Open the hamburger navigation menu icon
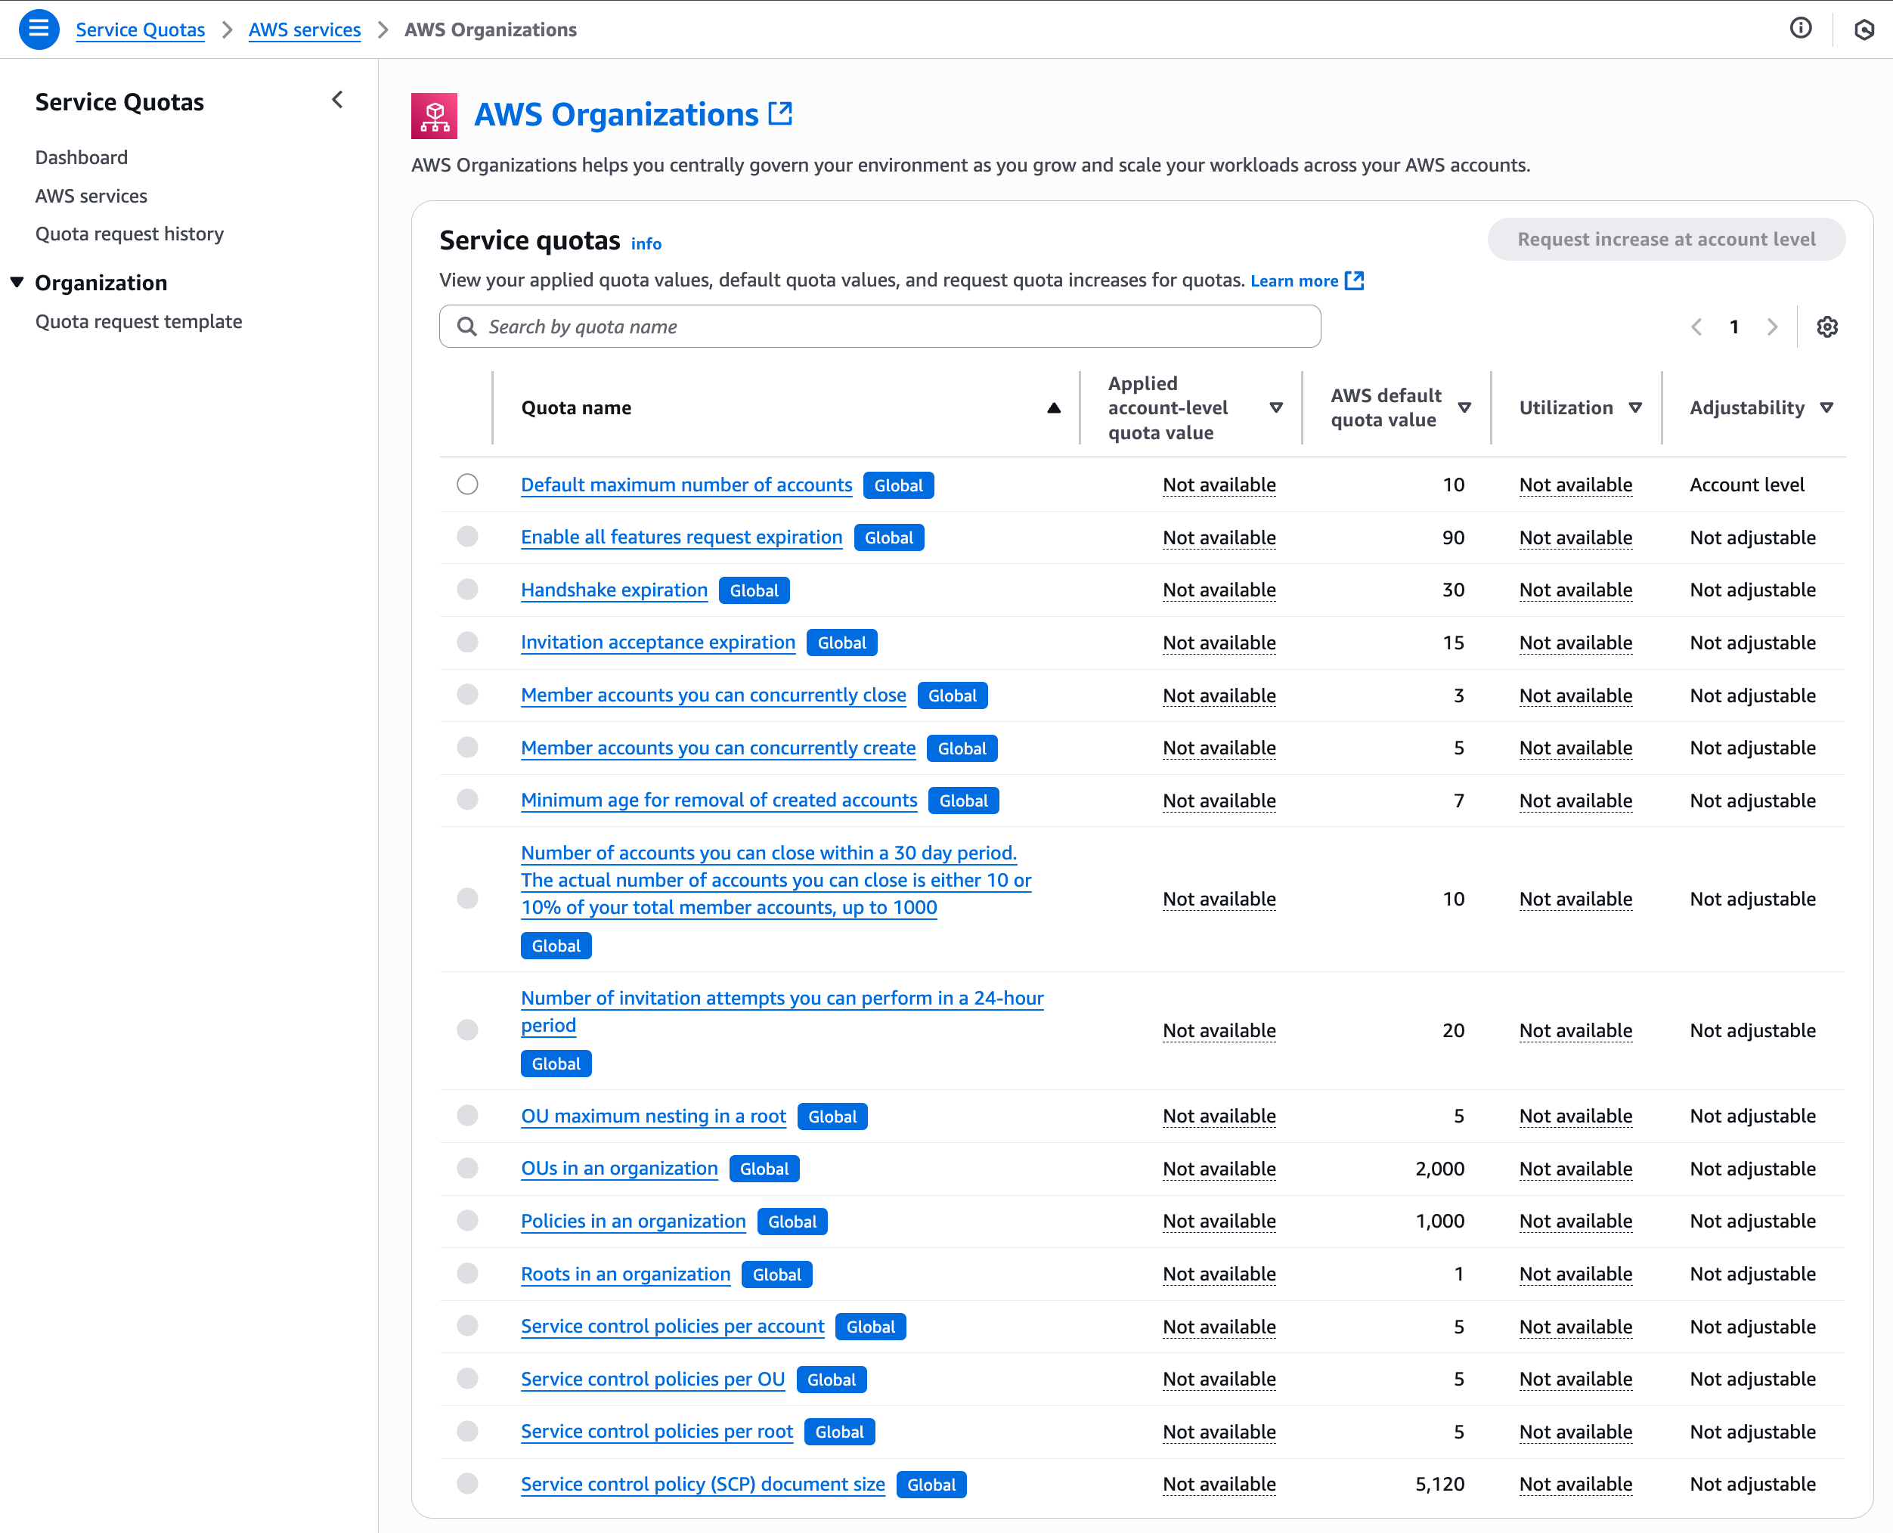 39,29
